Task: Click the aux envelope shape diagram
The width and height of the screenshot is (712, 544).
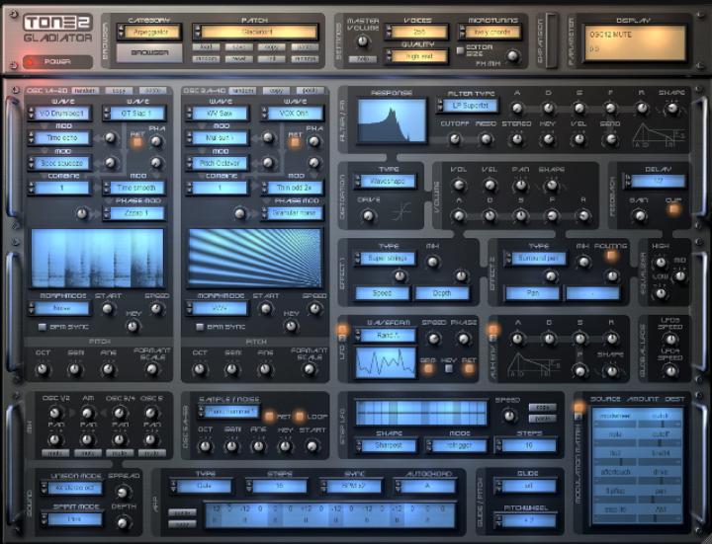Action: (534, 365)
